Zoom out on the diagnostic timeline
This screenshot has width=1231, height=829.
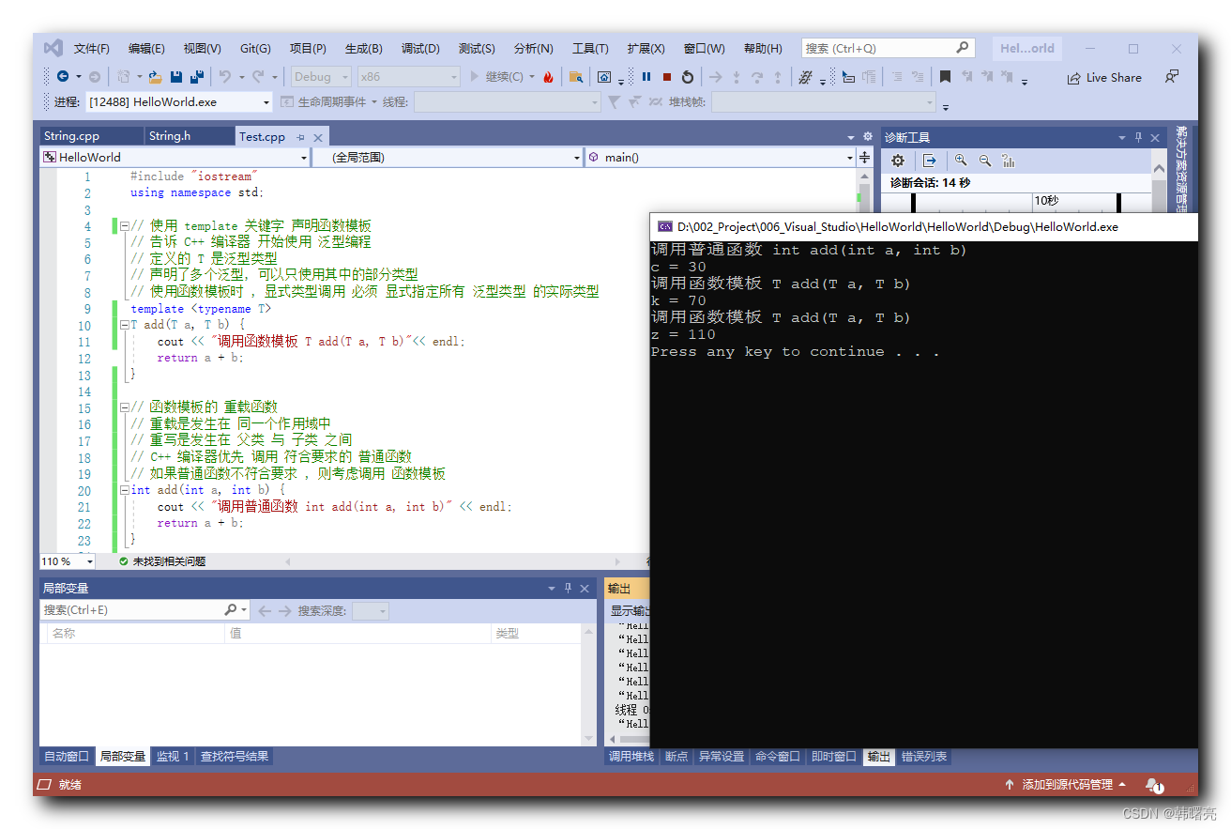pyautogui.click(x=985, y=161)
